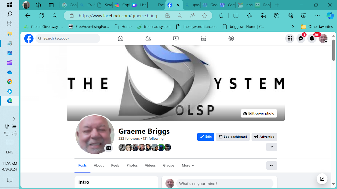Expand the chevron button below Advertise
The width and height of the screenshot is (337, 189).
point(272,147)
